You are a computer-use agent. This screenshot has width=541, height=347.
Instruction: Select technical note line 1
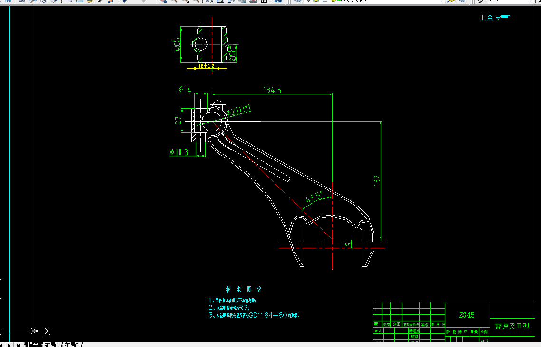[x=232, y=300]
